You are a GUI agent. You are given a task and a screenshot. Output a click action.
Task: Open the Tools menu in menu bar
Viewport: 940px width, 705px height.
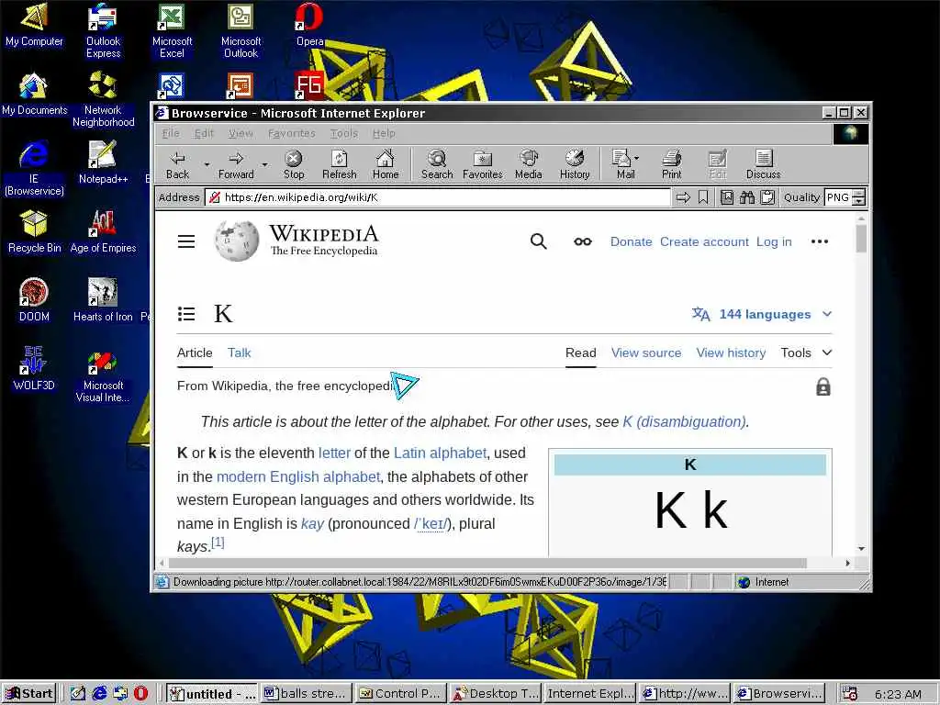point(343,133)
